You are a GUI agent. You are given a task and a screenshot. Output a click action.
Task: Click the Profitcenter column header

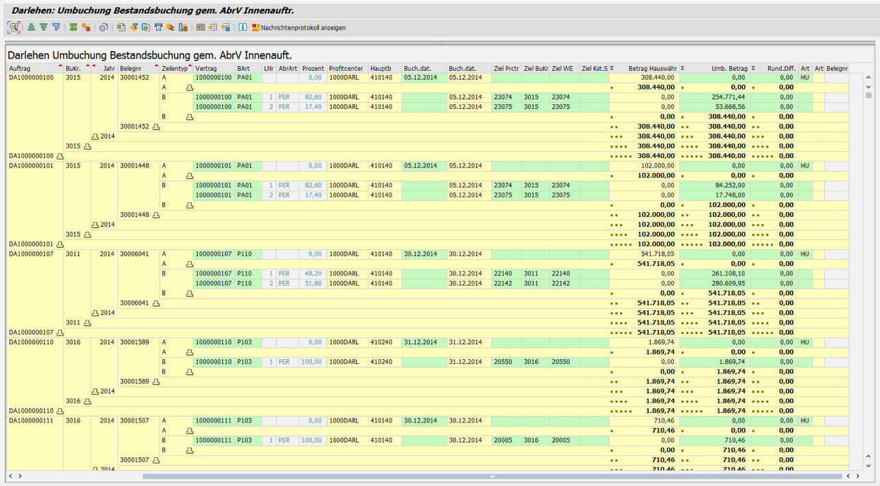pyautogui.click(x=345, y=68)
